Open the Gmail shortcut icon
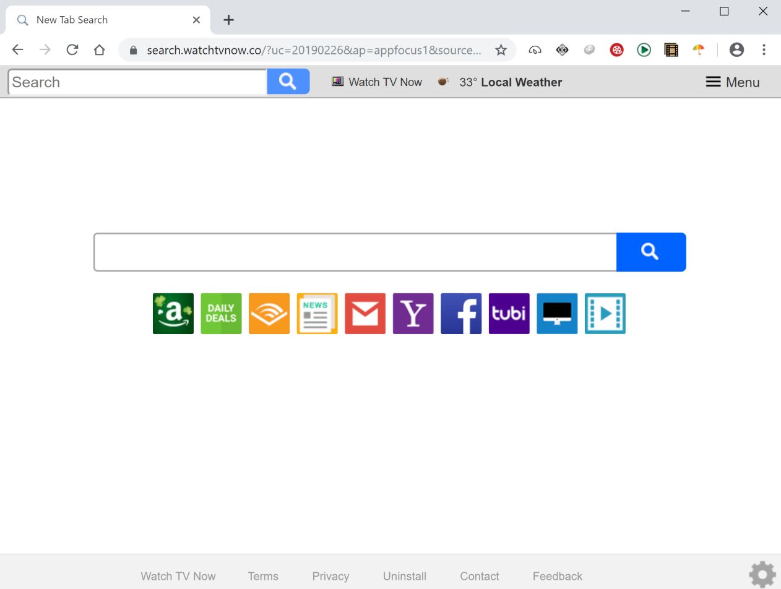781x589 pixels. pyautogui.click(x=365, y=313)
